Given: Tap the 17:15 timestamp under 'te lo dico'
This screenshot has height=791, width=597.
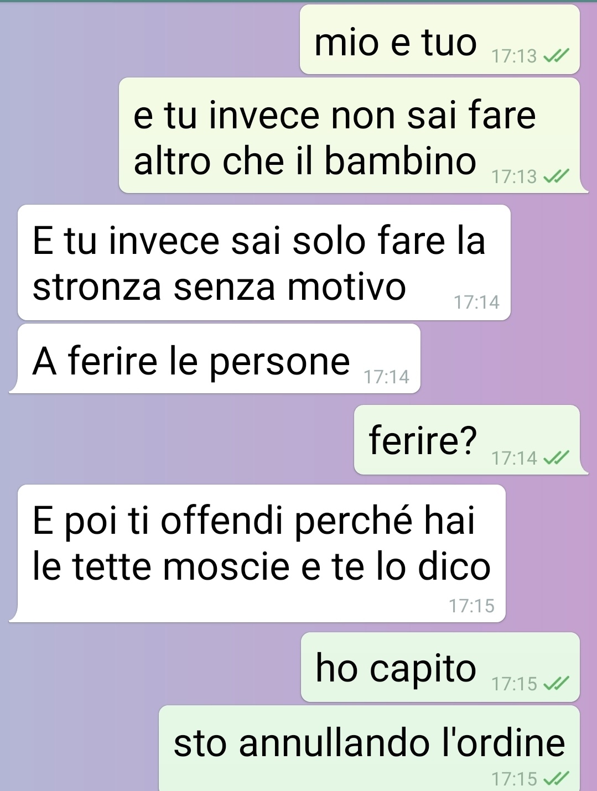Looking at the screenshot, I should (x=471, y=606).
